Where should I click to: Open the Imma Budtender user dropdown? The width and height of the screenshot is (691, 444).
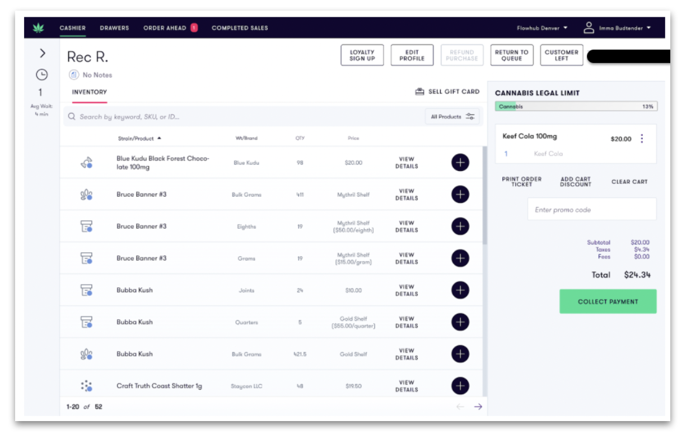click(625, 28)
